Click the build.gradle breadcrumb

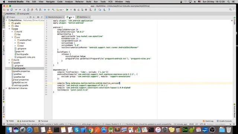coord(23,14)
